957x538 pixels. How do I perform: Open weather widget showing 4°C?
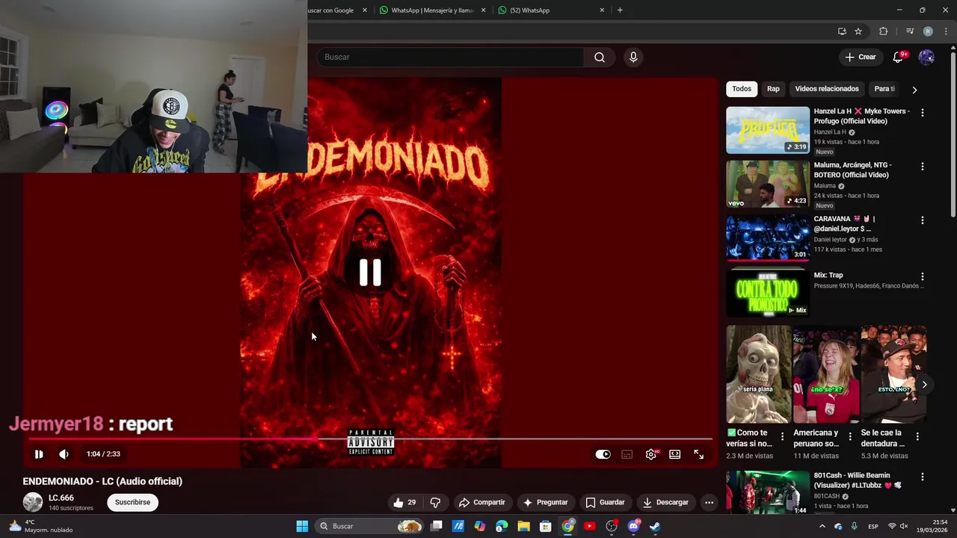pos(41,526)
